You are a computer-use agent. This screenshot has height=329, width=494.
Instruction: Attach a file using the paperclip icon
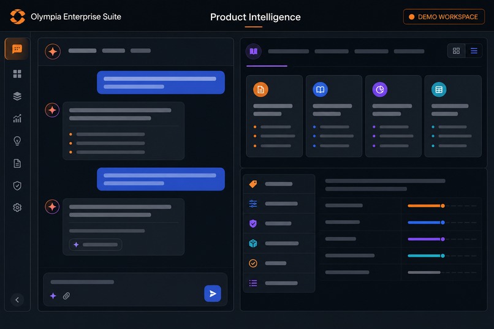66,296
